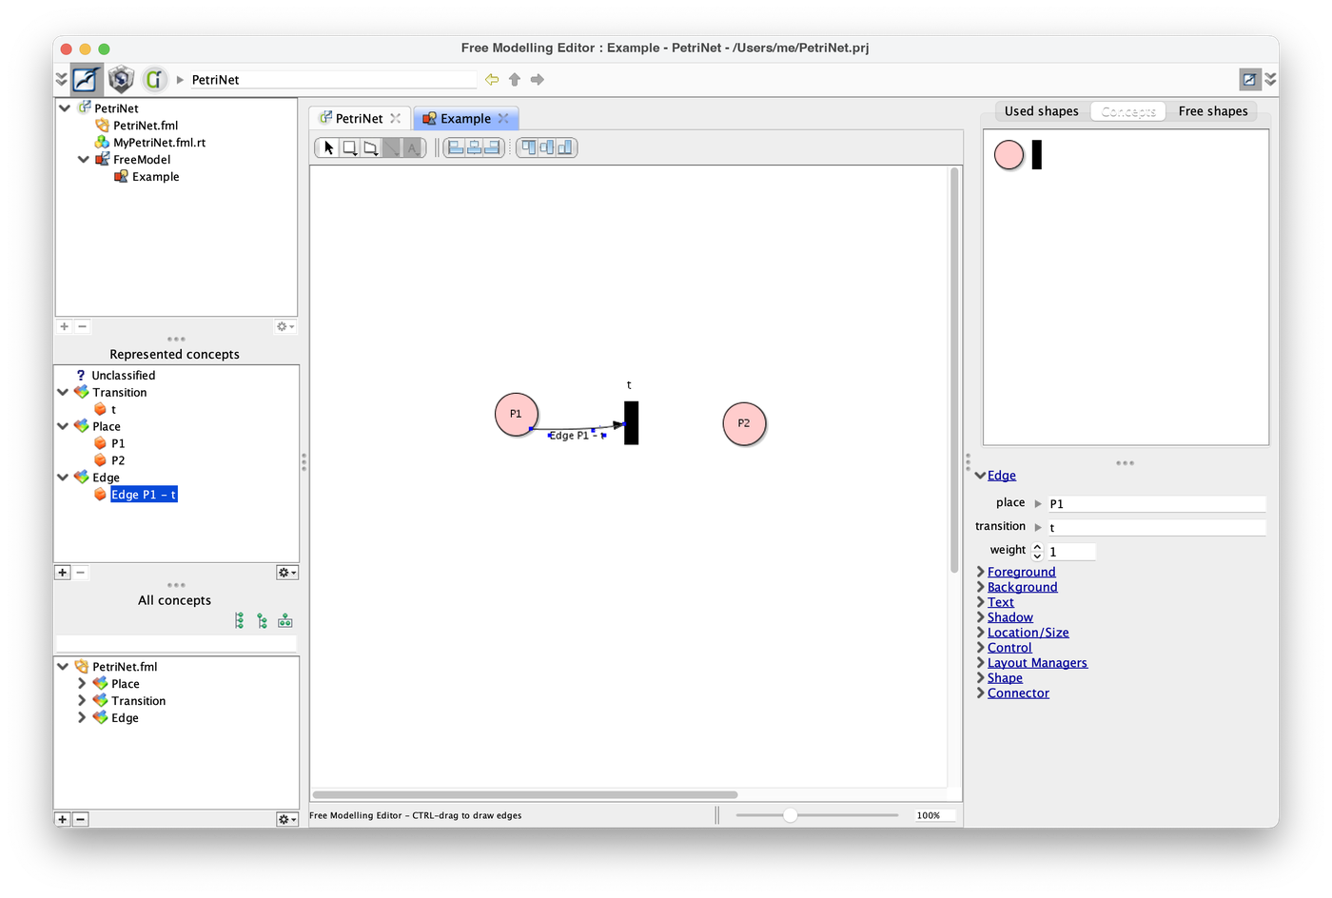The height and width of the screenshot is (898, 1332).
Task: Open the Background properties link
Action: pyautogui.click(x=1023, y=587)
